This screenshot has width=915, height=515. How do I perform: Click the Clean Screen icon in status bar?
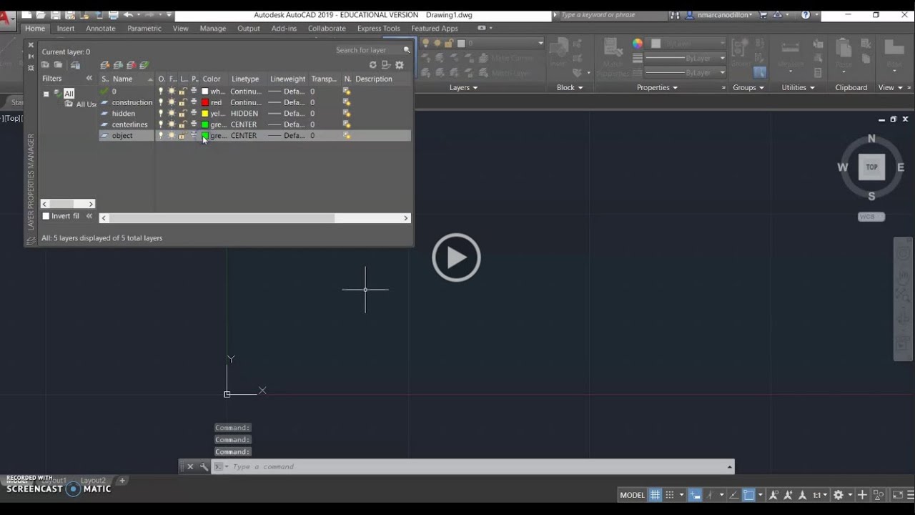pos(898,495)
